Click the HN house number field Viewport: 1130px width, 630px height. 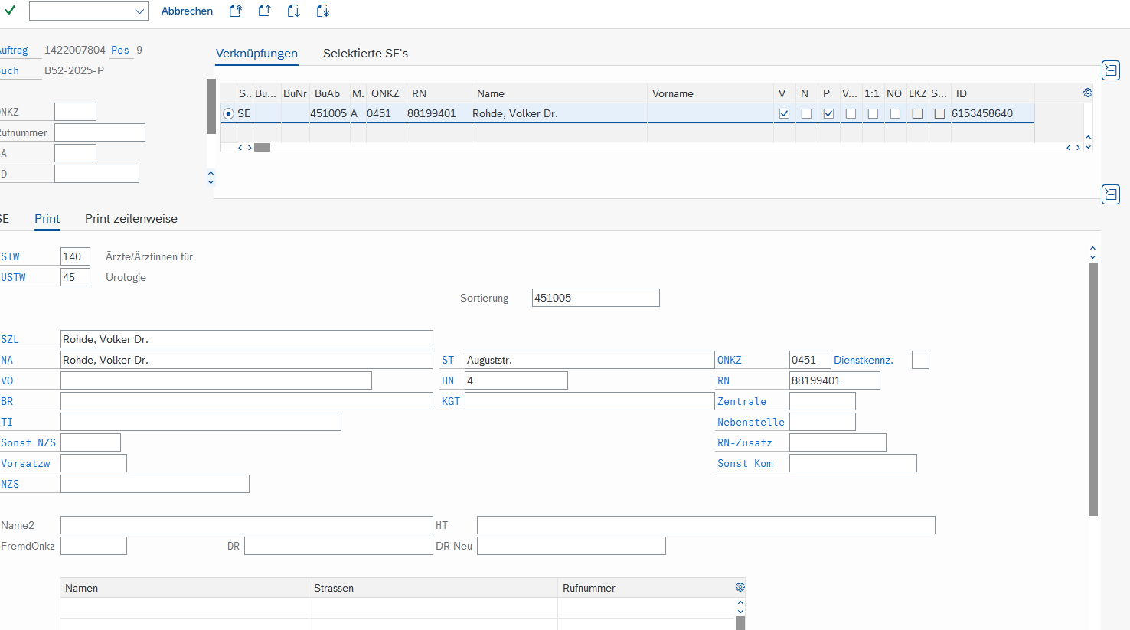click(x=516, y=380)
